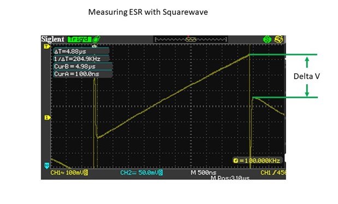Screen dimensions: 338x204
Task: Click the ΔT=4.88µs cursor readout
Action: 81,51
